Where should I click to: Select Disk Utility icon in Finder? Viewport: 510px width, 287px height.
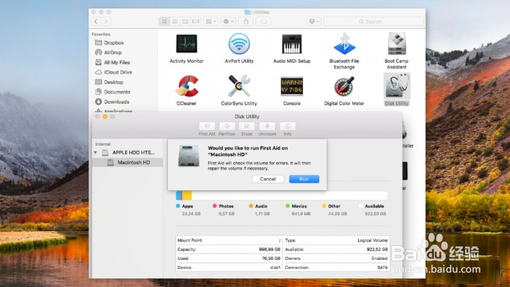[396, 86]
